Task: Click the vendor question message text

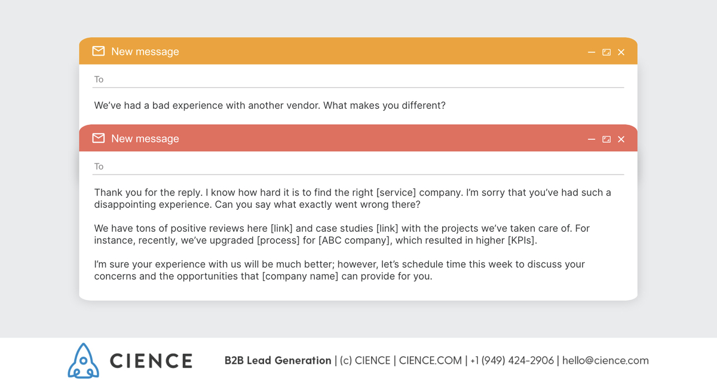Action: click(x=270, y=106)
